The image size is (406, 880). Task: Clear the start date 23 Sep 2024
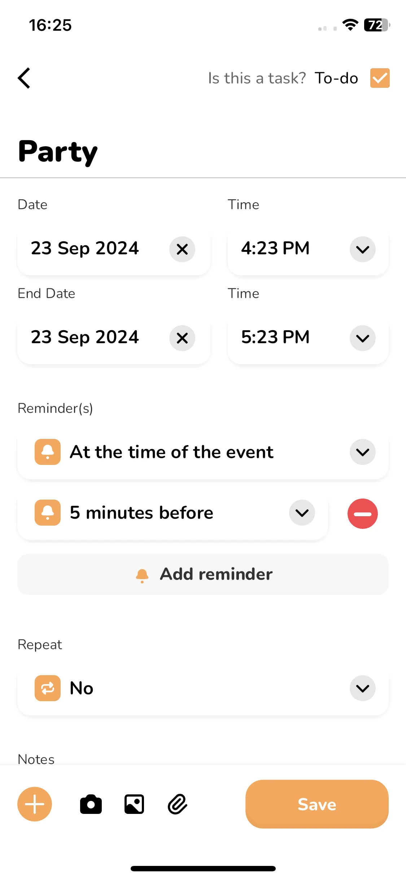point(182,249)
